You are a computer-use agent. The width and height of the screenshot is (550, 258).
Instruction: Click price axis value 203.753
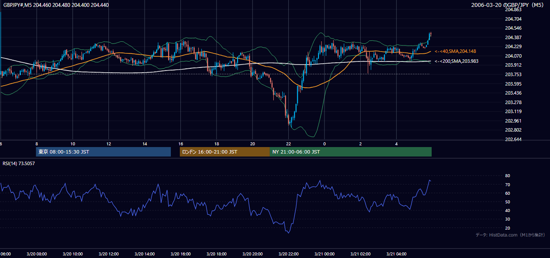[513, 74]
